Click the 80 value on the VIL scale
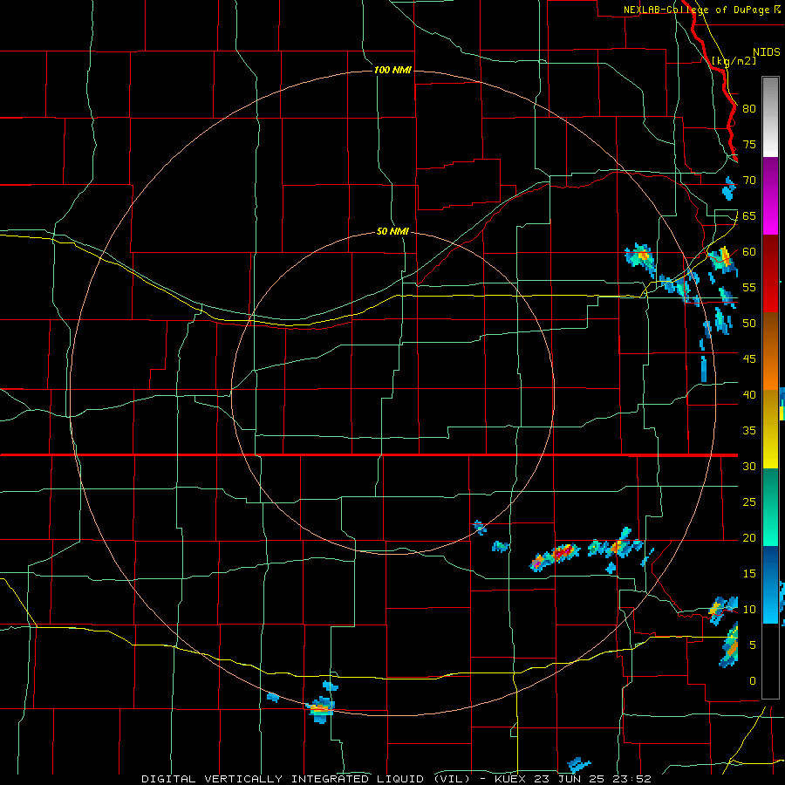785x785 pixels. click(749, 109)
